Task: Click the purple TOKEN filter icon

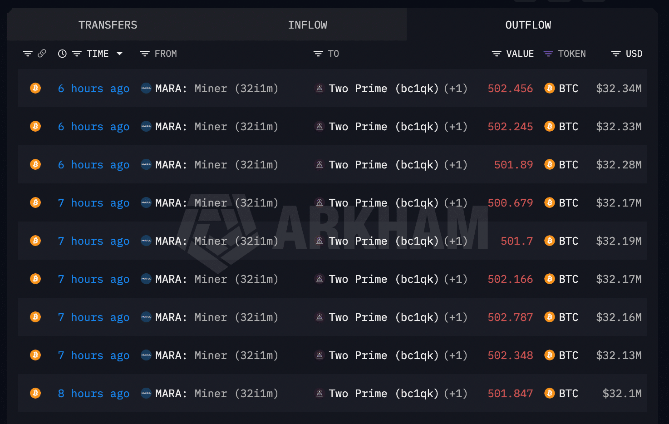Action: [x=548, y=54]
